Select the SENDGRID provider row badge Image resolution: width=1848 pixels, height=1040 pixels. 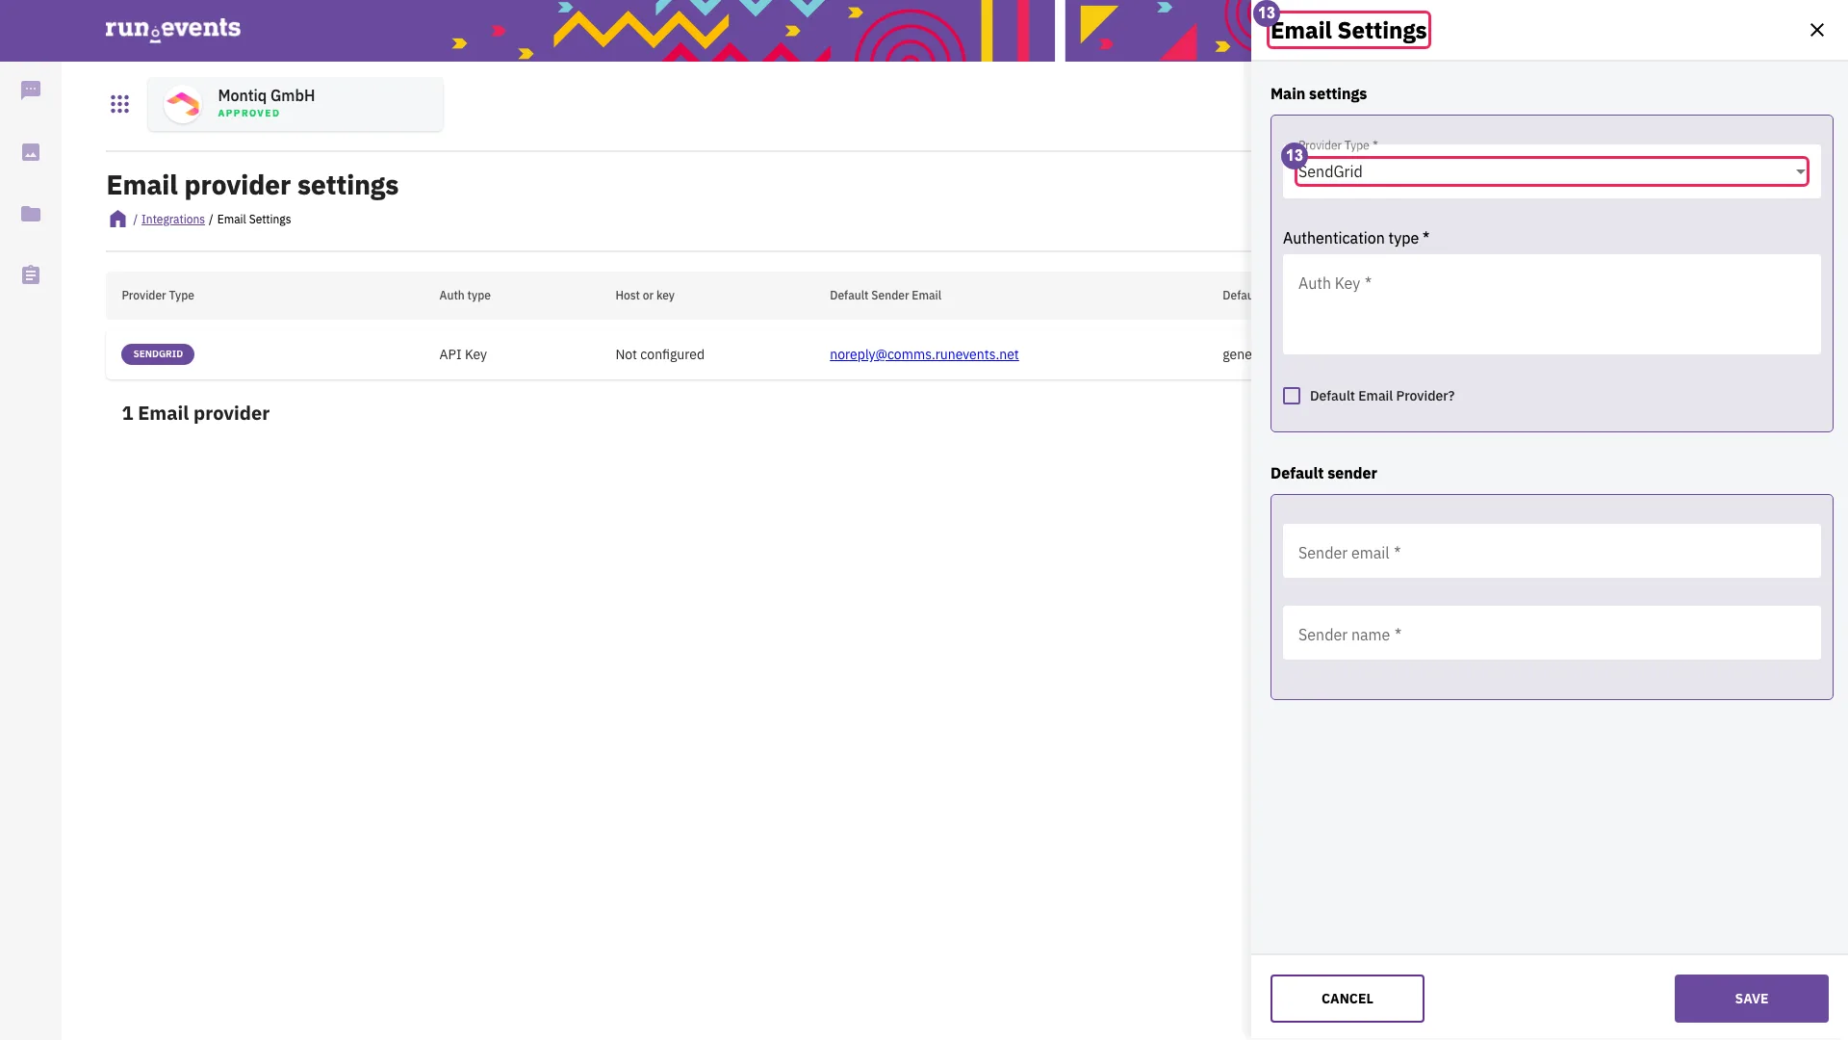[x=158, y=354]
